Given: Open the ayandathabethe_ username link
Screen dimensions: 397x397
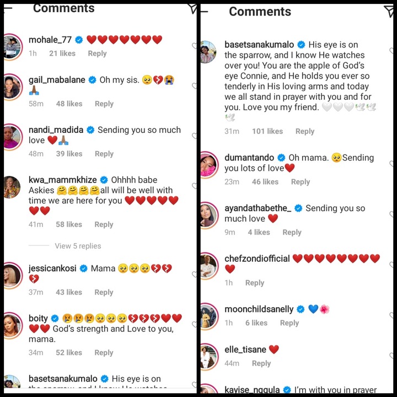Looking at the screenshot, I should point(257,208).
